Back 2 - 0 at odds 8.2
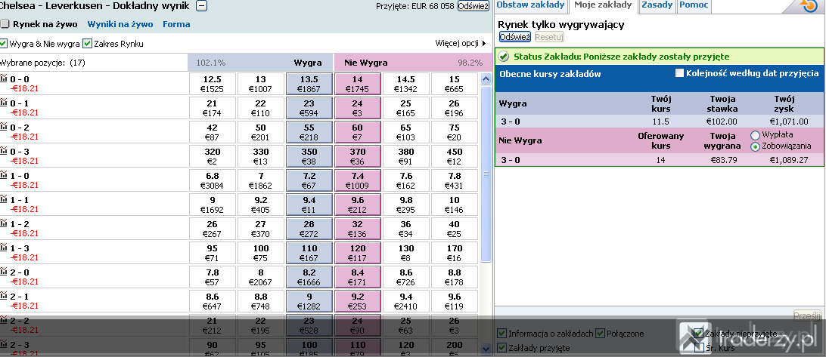 (309, 278)
